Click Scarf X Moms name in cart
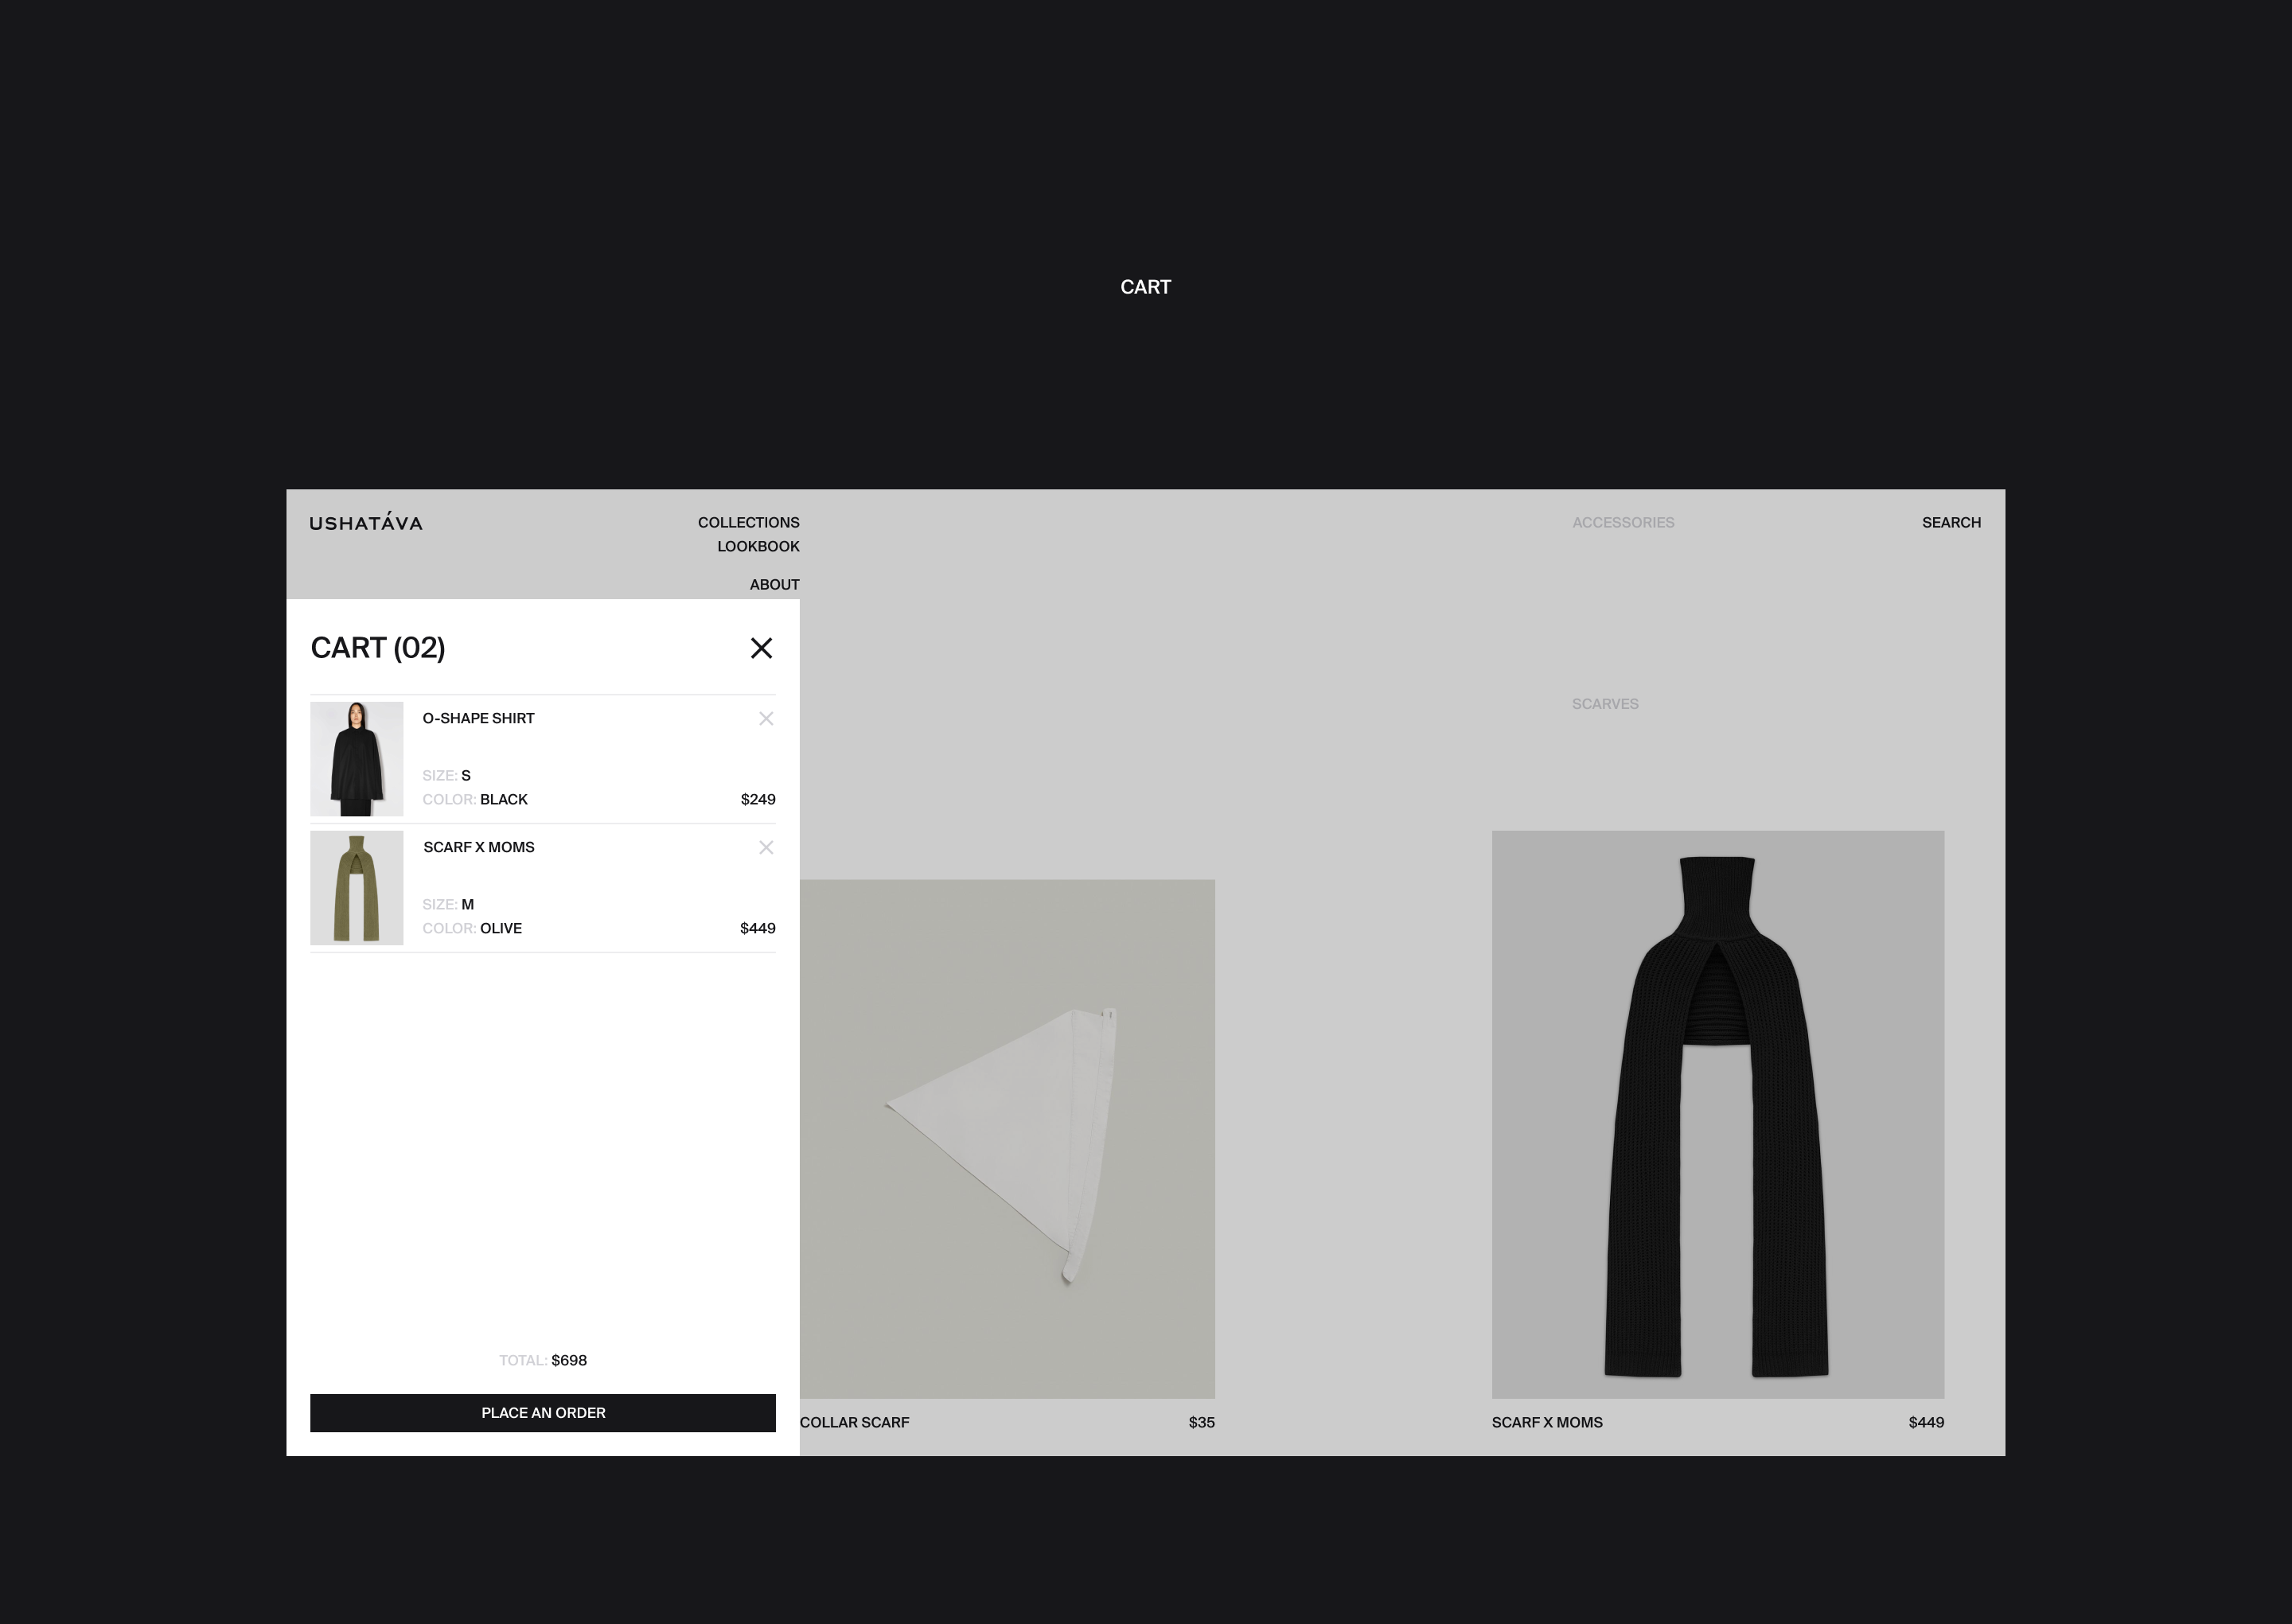The width and height of the screenshot is (2292, 1624). pyautogui.click(x=478, y=848)
